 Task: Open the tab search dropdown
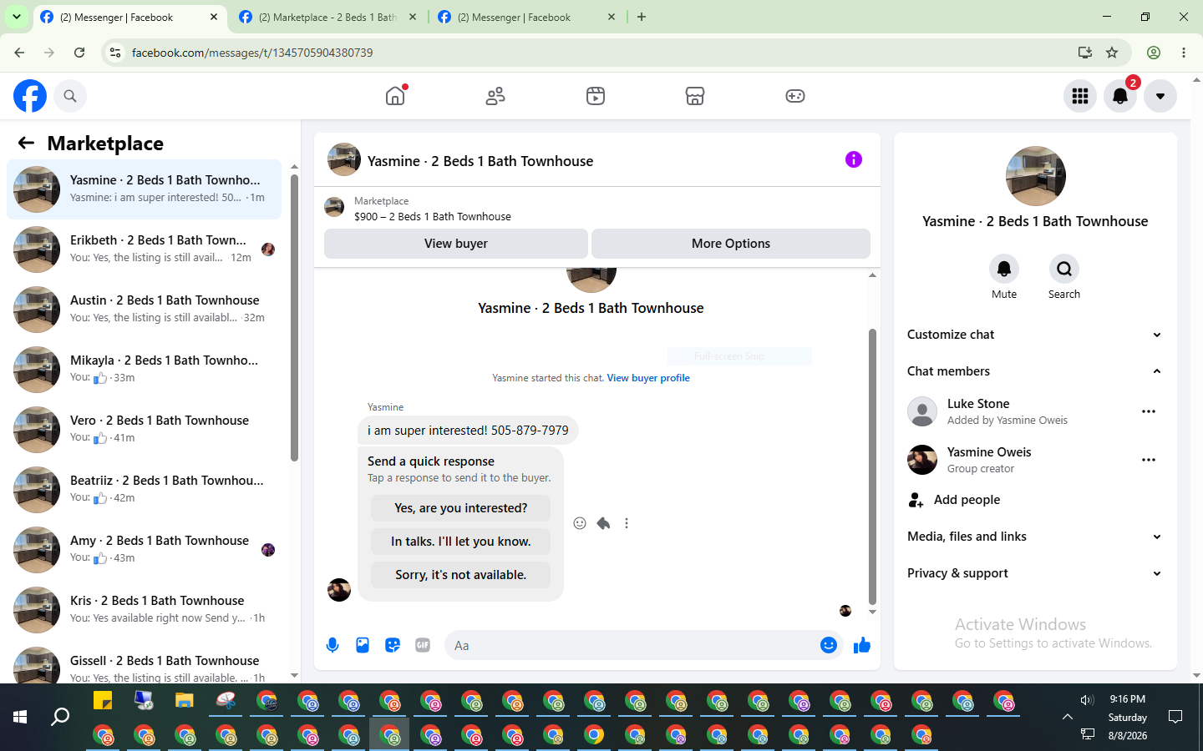click(17, 17)
